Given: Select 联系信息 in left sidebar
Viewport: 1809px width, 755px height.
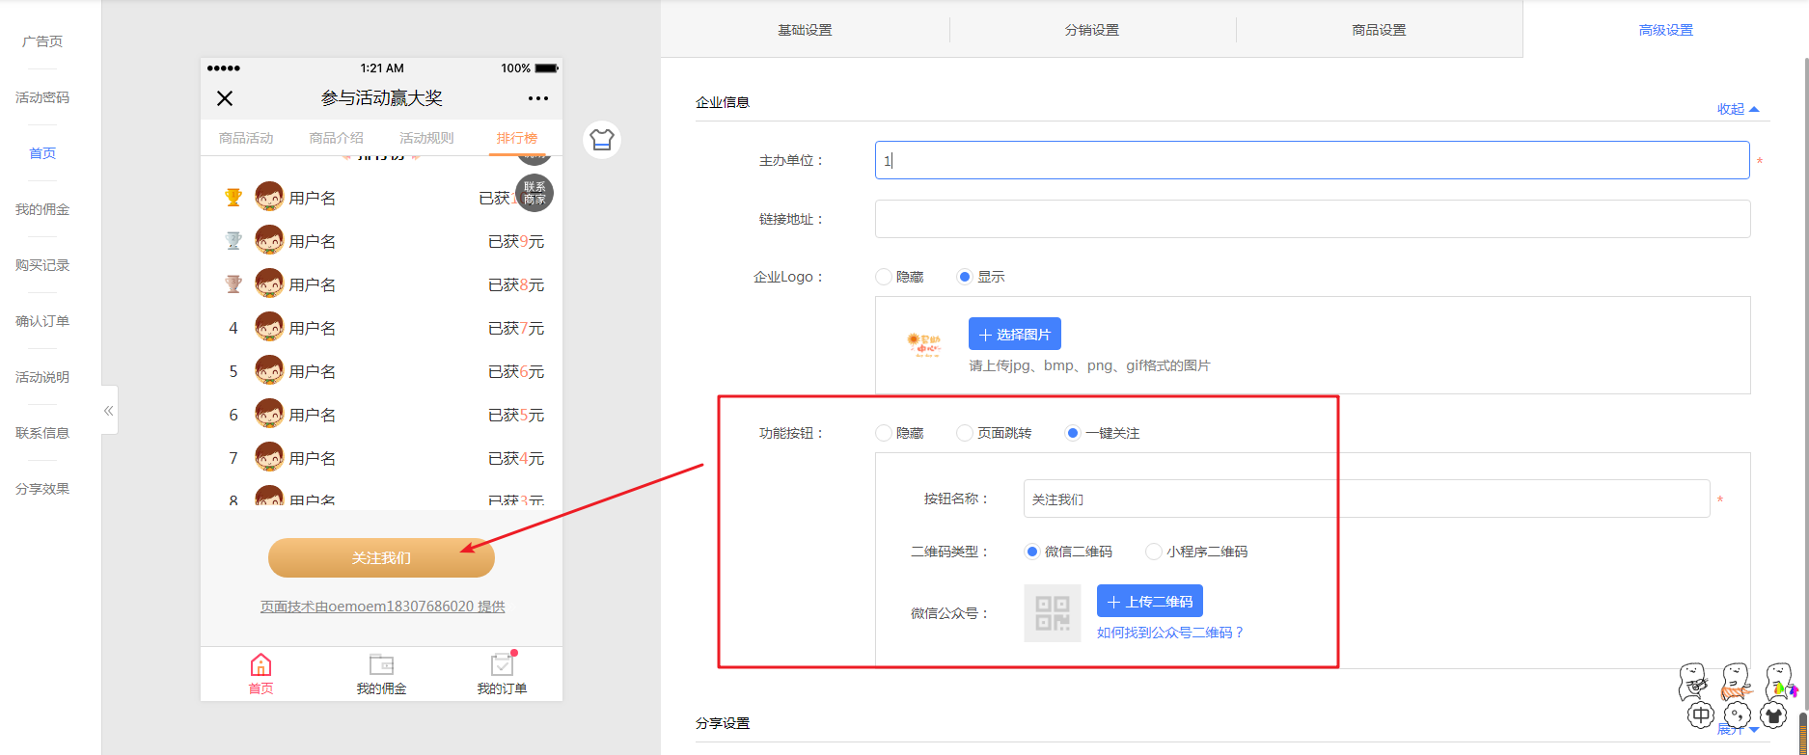Looking at the screenshot, I should [x=42, y=433].
